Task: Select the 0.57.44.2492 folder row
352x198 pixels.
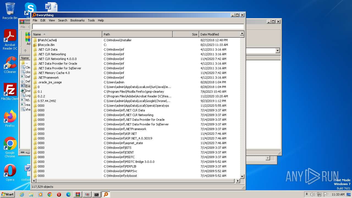Action: (136, 101)
